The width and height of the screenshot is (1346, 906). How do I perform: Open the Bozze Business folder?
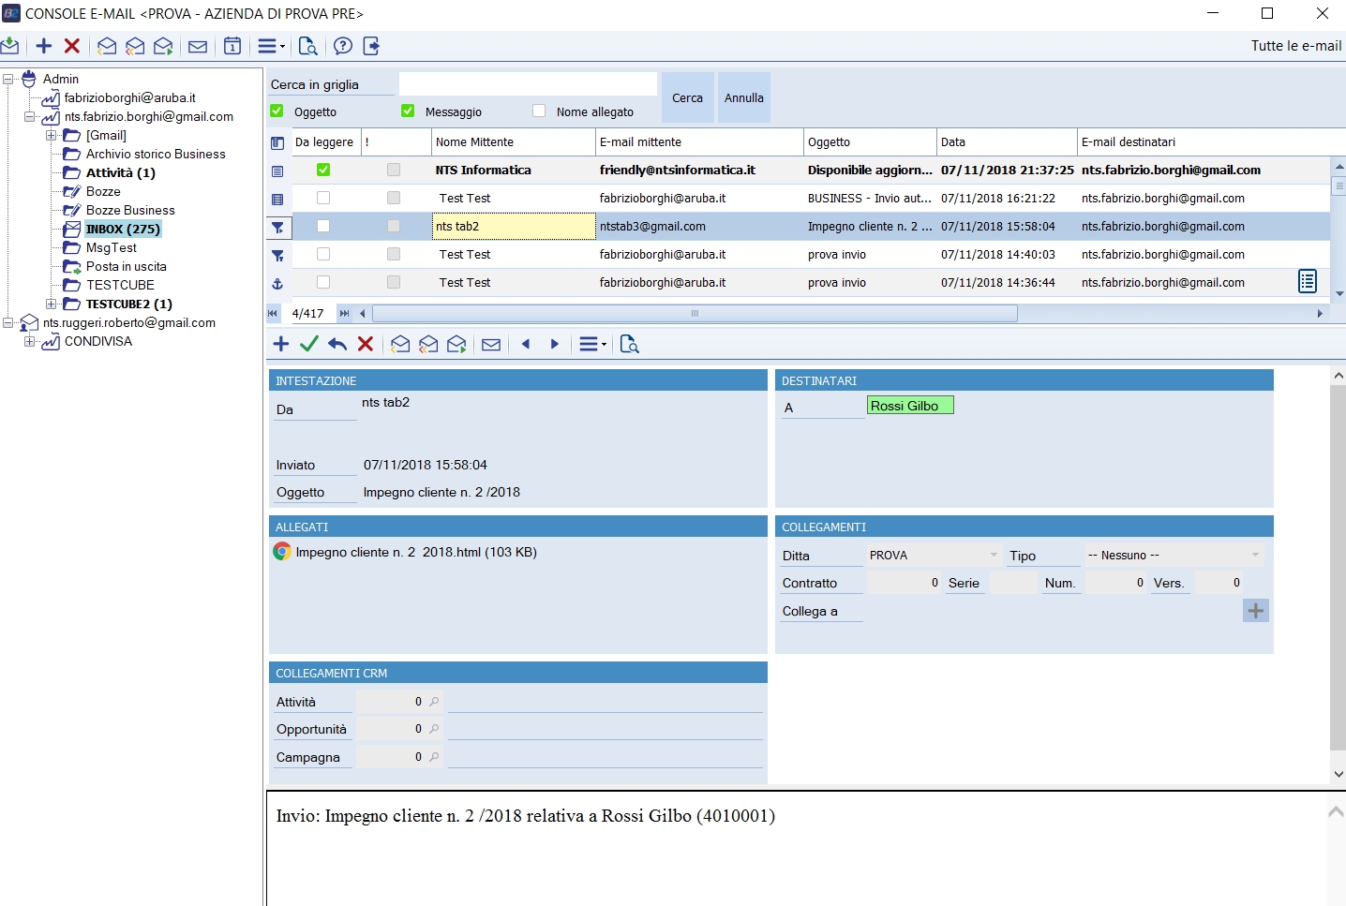130,210
